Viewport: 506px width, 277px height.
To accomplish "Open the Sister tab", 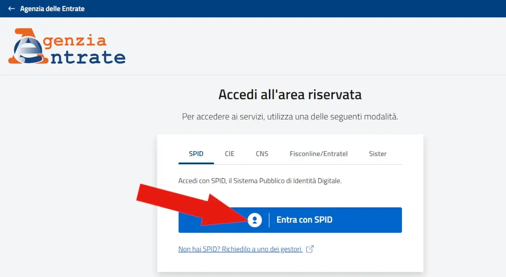I will coord(378,154).
